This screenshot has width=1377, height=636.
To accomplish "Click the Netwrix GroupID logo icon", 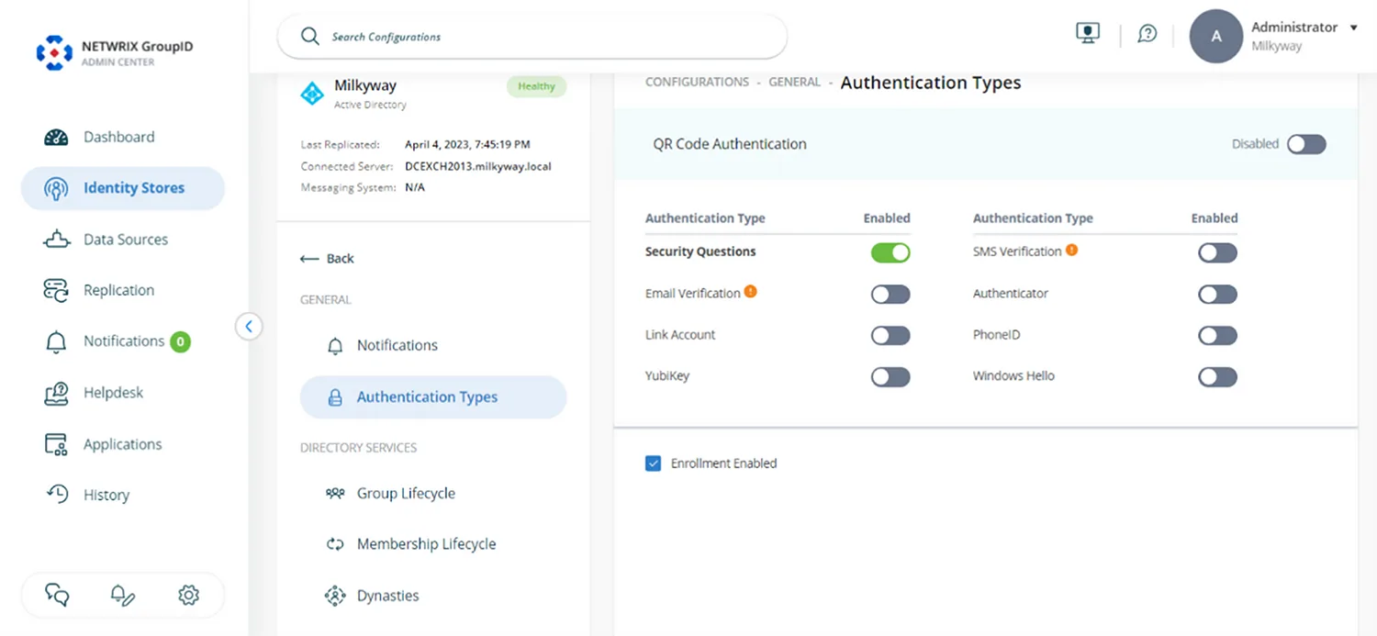I will coord(54,53).
